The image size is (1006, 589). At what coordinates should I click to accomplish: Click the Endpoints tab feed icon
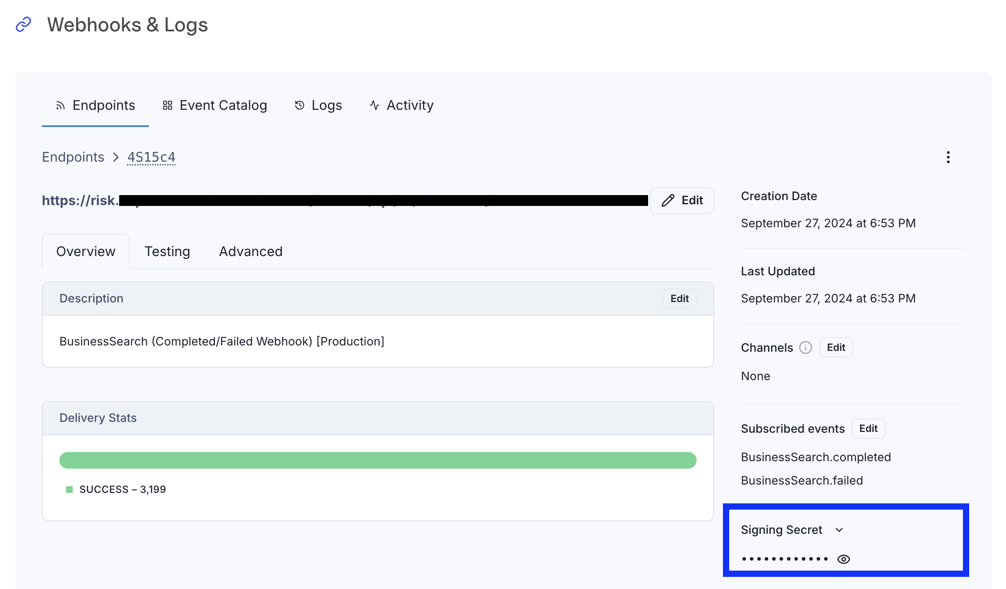[x=60, y=106]
